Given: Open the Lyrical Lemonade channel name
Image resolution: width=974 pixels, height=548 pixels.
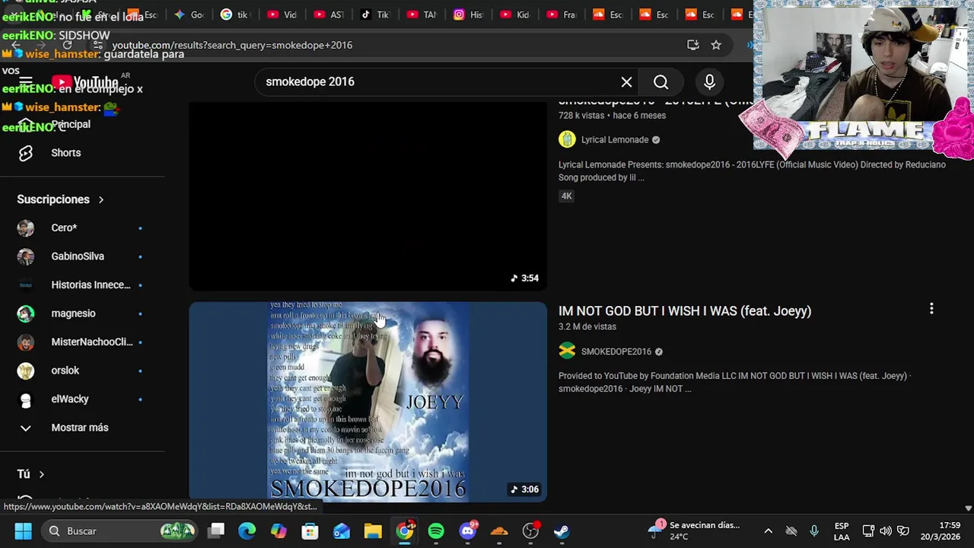Looking at the screenshot, I should click(x=615, y=140).
